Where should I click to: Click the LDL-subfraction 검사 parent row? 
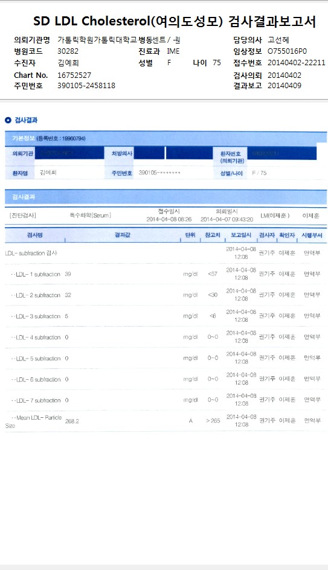[x=166, y=253]
